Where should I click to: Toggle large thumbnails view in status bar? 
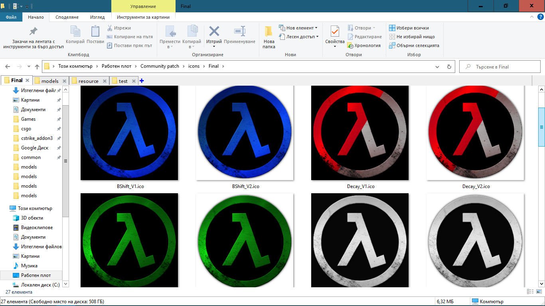tap(539, 292)
